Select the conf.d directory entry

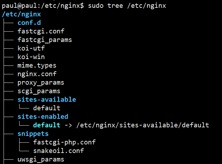(29, 23)
